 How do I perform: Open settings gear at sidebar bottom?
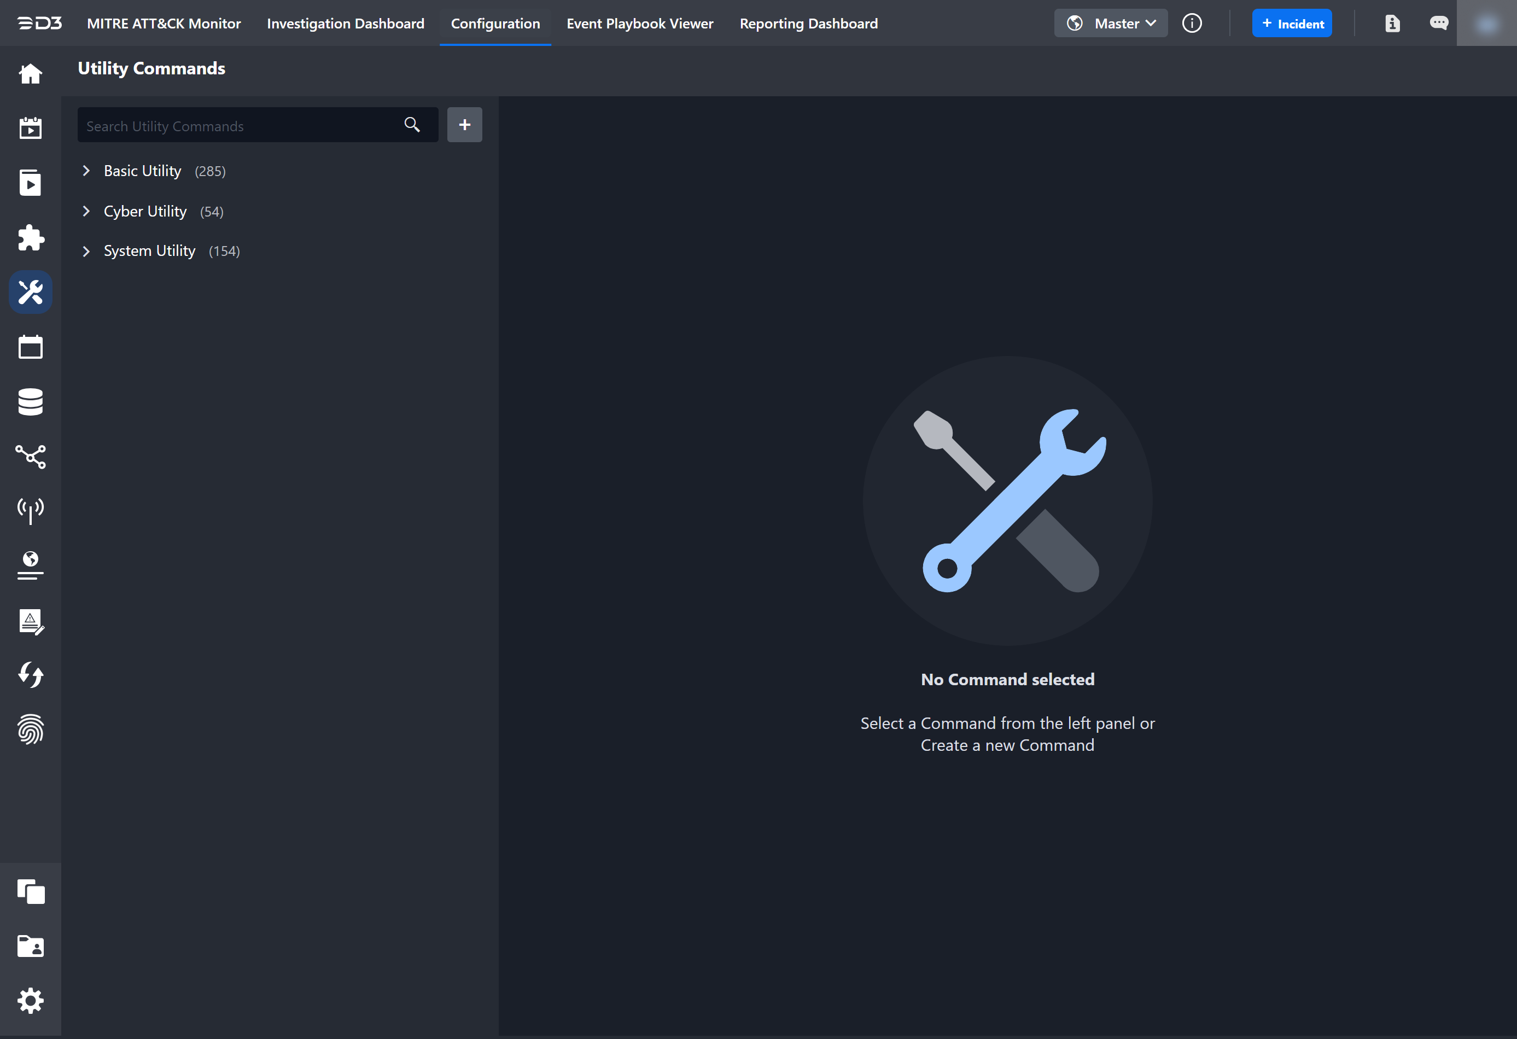tap(30, 1001)
